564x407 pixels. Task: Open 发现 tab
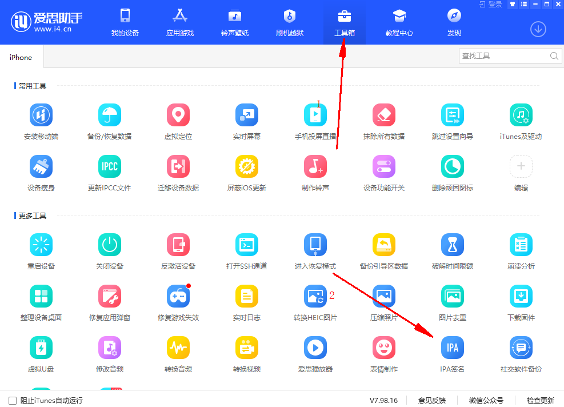(x=454, y=22)
